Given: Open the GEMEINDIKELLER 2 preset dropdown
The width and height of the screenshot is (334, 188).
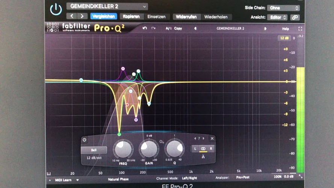Looking at the screenshot, I should (107, 6).
